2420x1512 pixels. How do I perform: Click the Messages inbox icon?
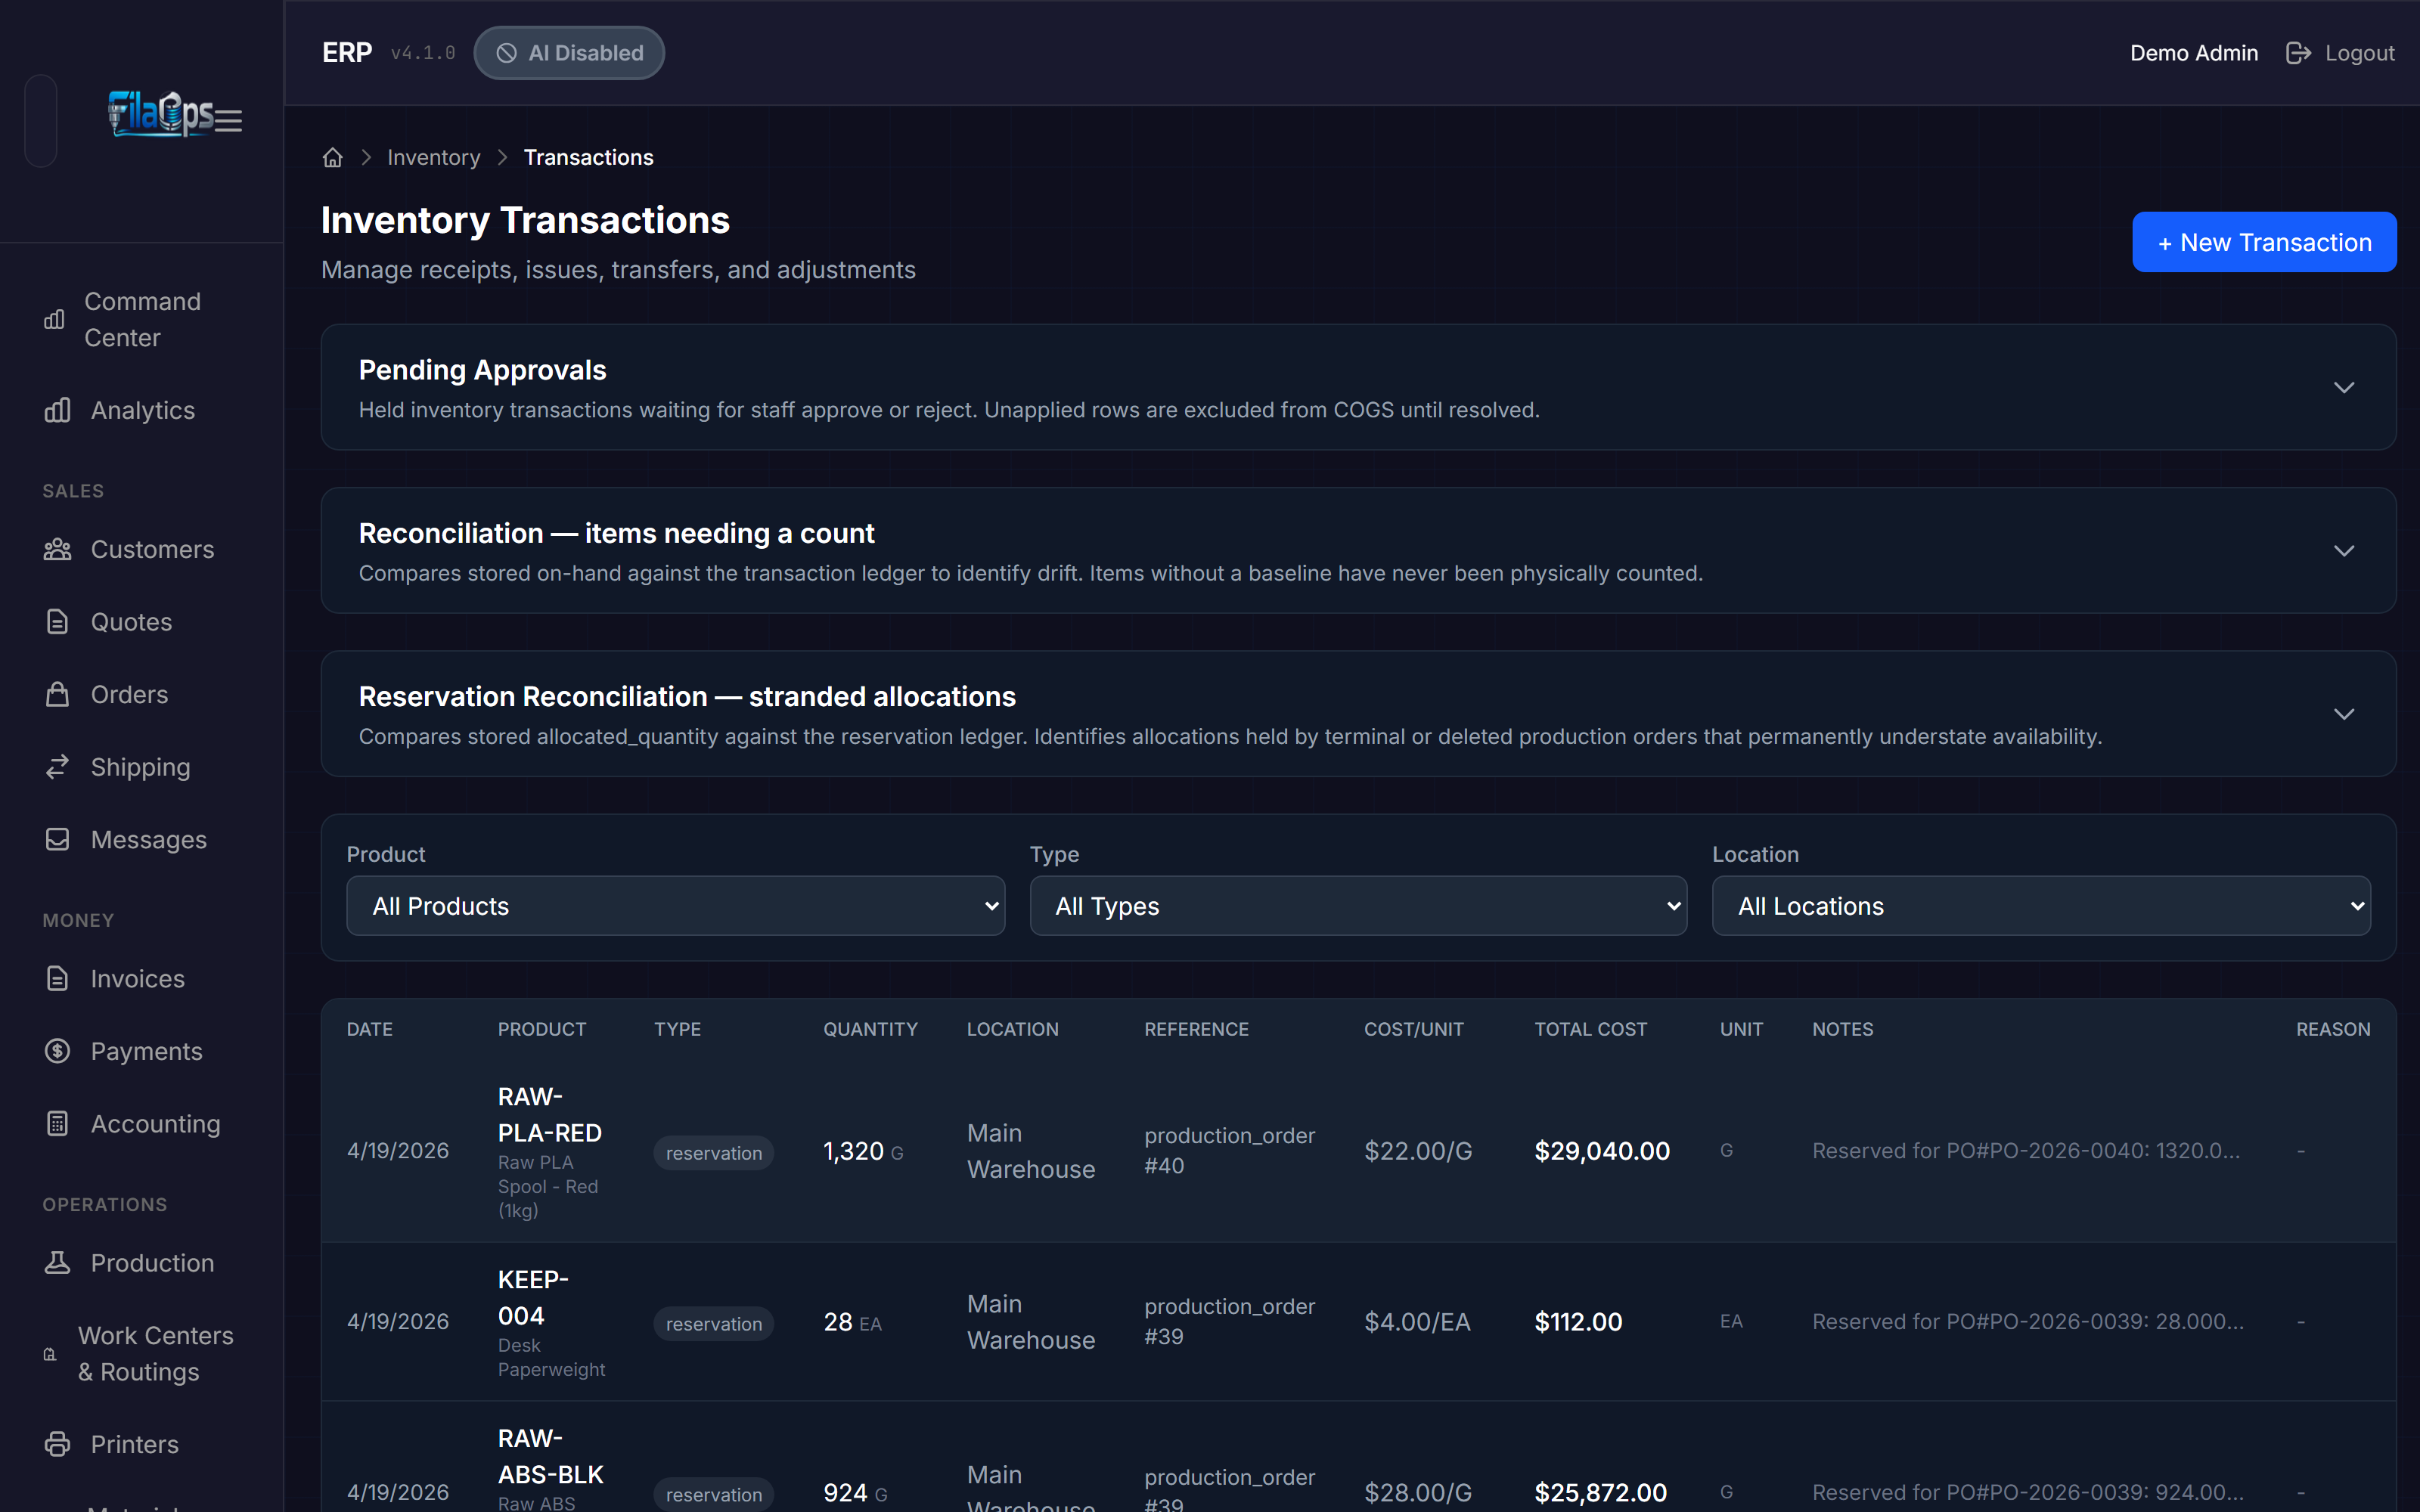click(x=57, y=839)
